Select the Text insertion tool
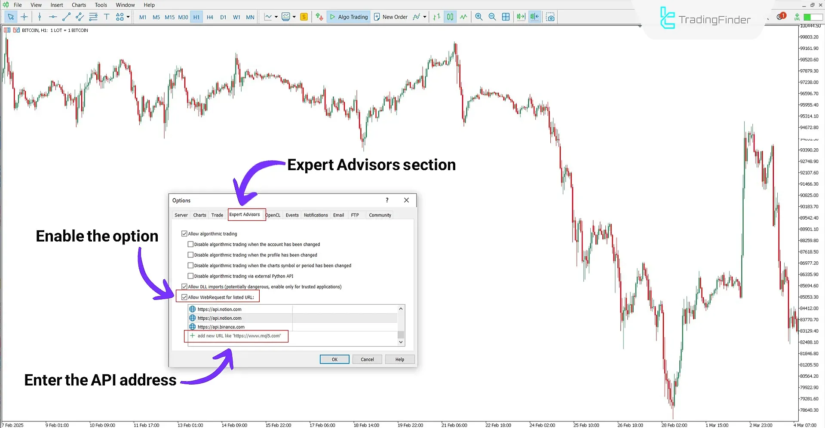 (x=107, y=17)
